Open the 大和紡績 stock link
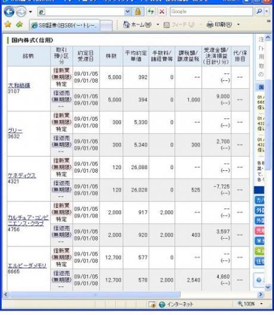 coord(19,86)
